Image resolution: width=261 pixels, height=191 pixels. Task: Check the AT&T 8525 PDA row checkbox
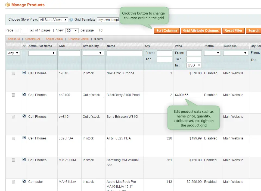coord(13,138)
